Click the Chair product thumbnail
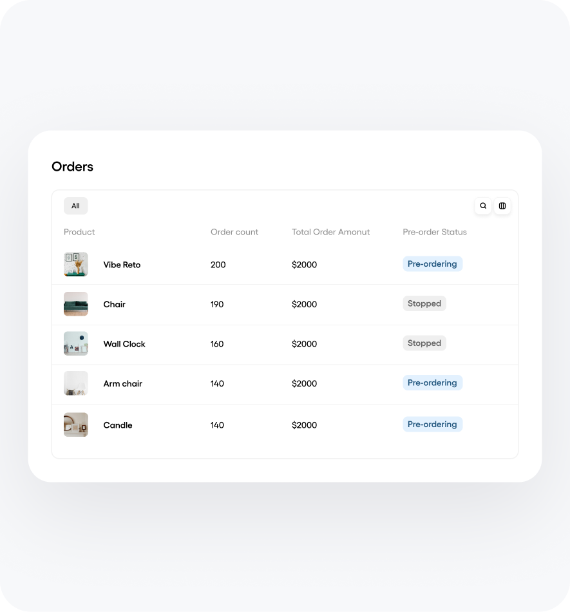570x612 pixels. point(76,304)
